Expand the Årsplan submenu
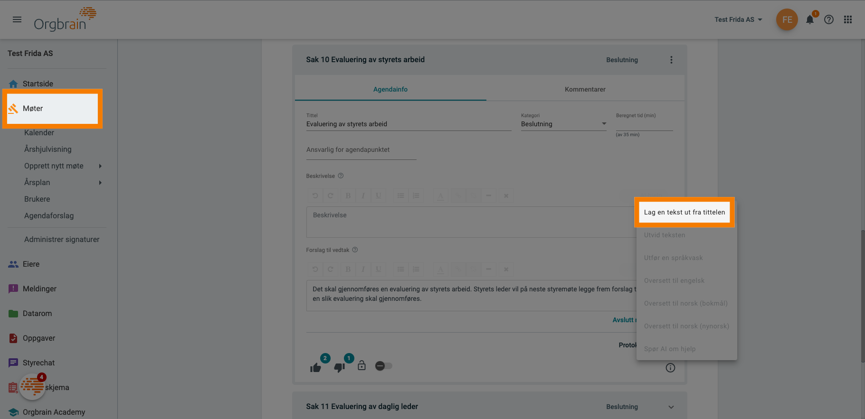 (100, 183)
